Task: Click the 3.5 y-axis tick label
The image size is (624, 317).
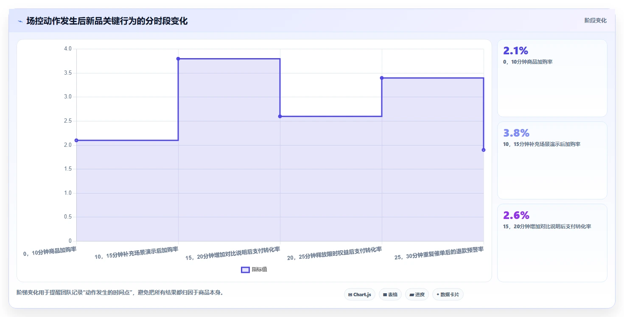Action: coord(68,73)
